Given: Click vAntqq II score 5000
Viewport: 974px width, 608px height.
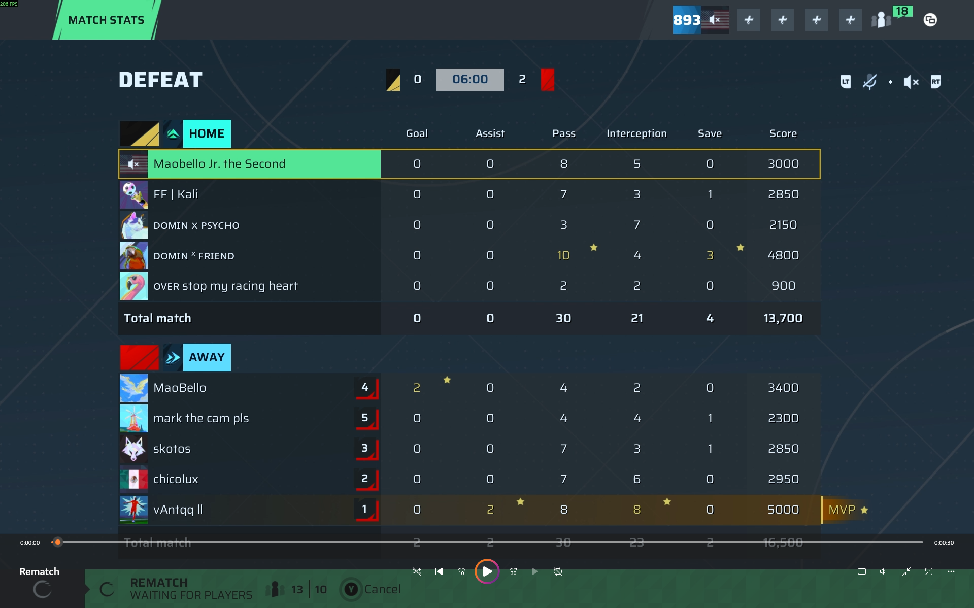Looking at the screenshot, I should [x=783, y=510].
